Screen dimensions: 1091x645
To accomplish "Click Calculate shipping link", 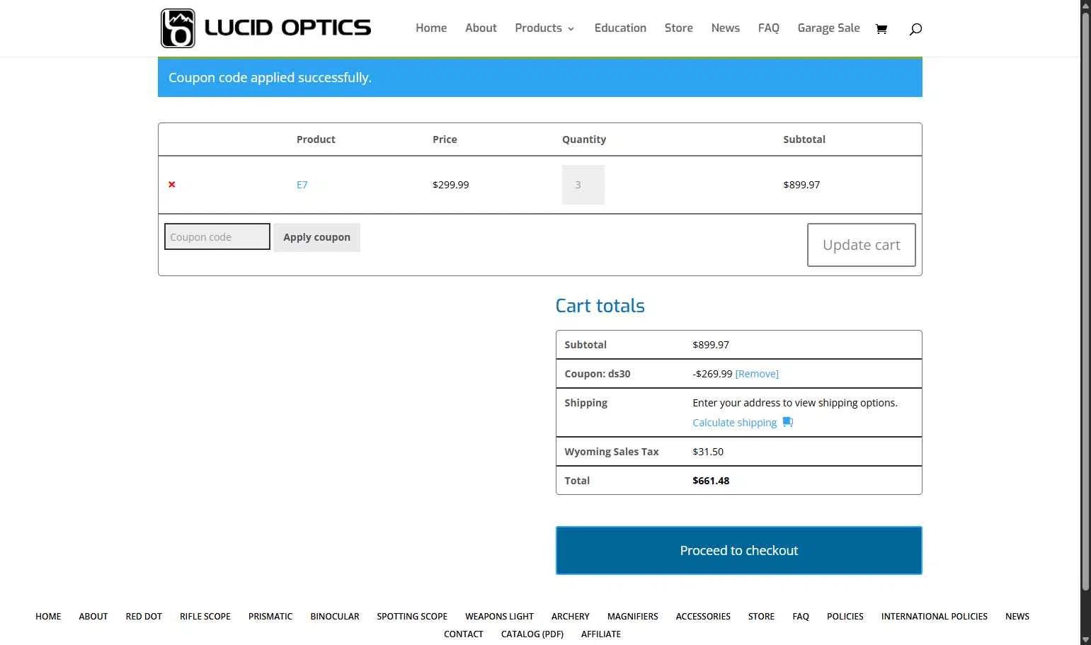I will tap(734, 423).
